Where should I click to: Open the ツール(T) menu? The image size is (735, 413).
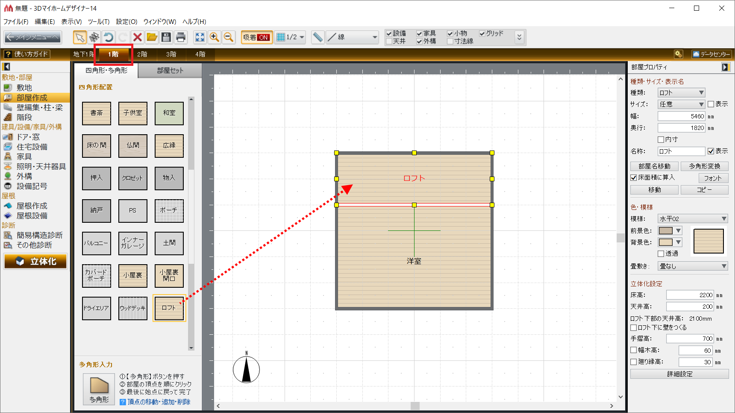click(x=99, y=21)
